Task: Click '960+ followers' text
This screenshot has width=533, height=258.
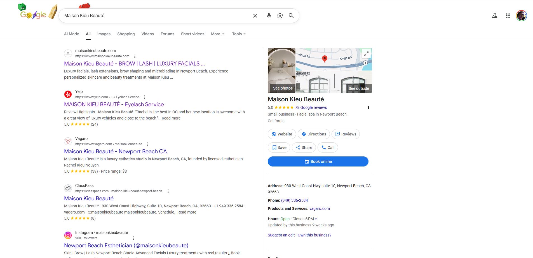Action: click(x=86, y=238)
